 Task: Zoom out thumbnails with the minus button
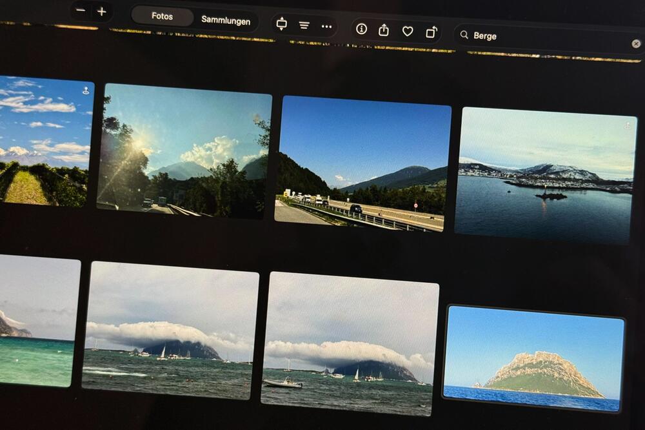point(79,11)
